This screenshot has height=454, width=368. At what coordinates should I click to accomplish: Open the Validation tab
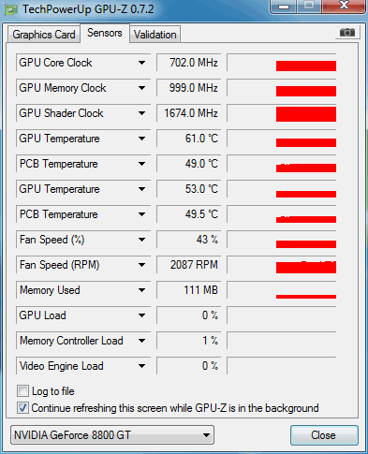point(155,35)
